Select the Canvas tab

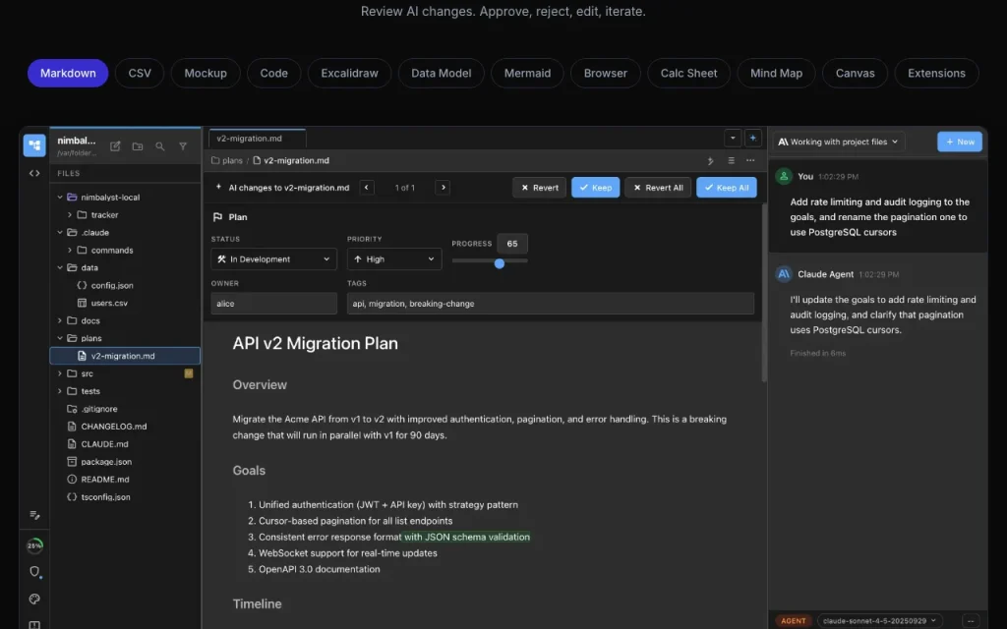point(855,73)
